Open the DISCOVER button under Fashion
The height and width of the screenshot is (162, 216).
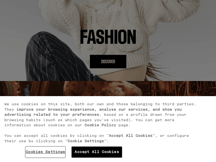point(108,62)
